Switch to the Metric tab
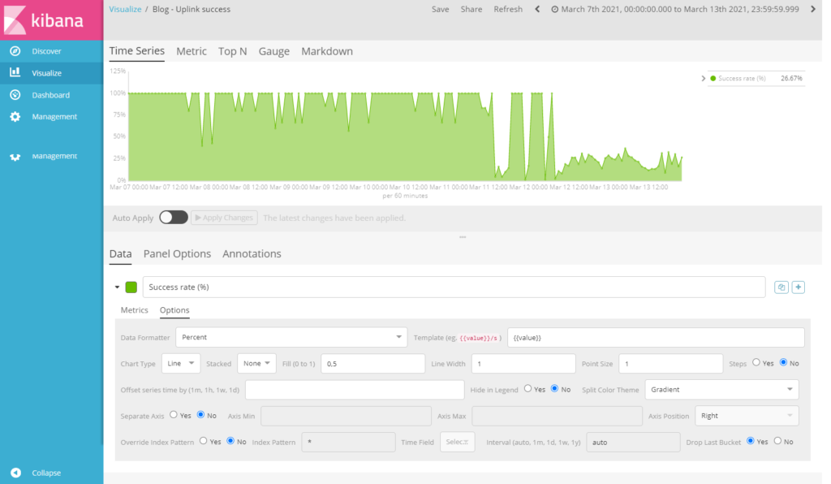 coord(192,51)
